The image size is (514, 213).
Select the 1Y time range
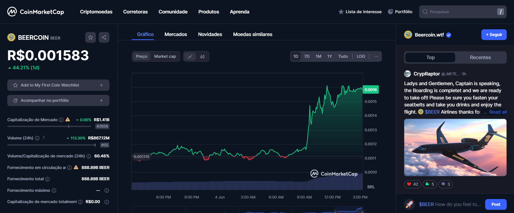[330, 56]
